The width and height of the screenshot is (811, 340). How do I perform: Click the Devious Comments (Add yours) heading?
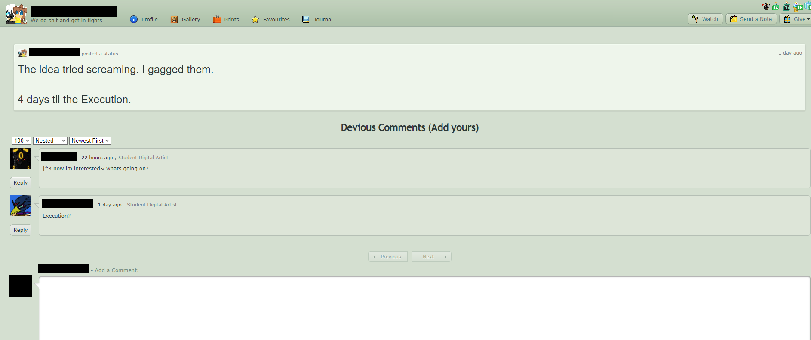point(410,127)
